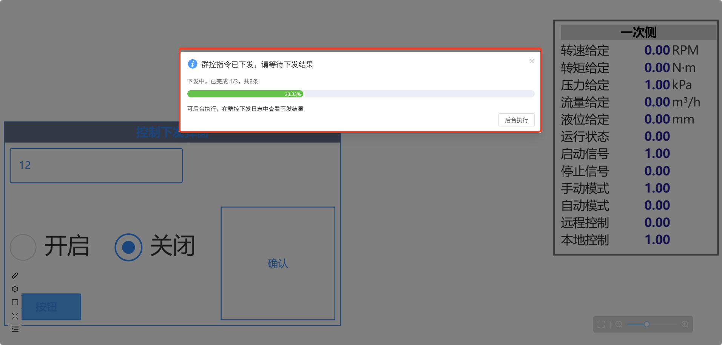Click the blue 按钮 button
This screenshot has width=722, height=345.
coord(51,306)
